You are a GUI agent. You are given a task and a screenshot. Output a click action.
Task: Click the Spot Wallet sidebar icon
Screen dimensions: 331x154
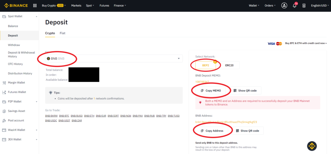pos(4,16)
